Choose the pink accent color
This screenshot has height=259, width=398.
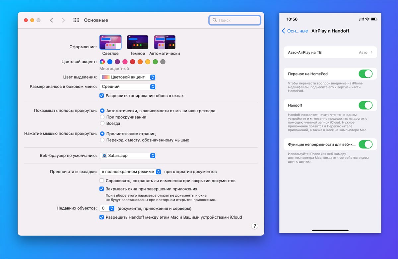(x=125, y=62)
